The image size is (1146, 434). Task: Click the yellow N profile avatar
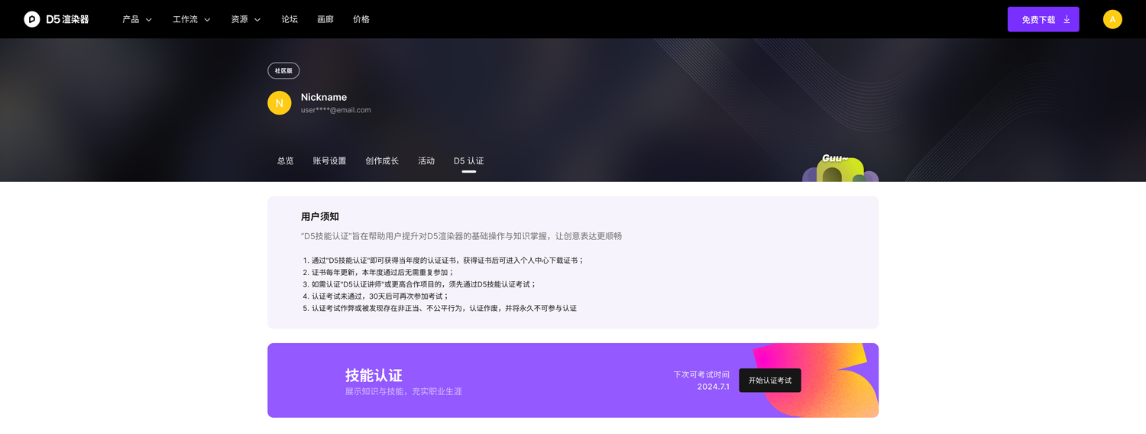279,103
